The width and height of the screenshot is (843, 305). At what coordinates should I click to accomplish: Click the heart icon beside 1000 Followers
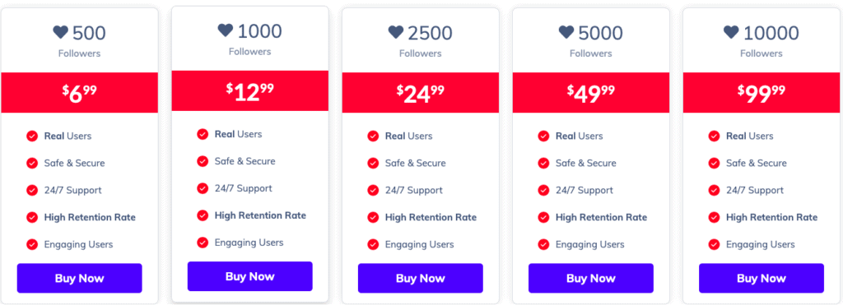coord(226,30)
